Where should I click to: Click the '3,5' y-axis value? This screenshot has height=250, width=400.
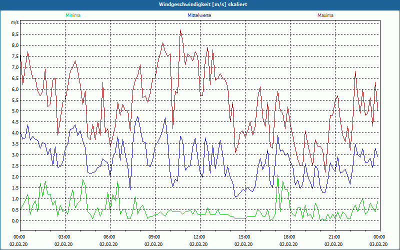tap(15, 144)
